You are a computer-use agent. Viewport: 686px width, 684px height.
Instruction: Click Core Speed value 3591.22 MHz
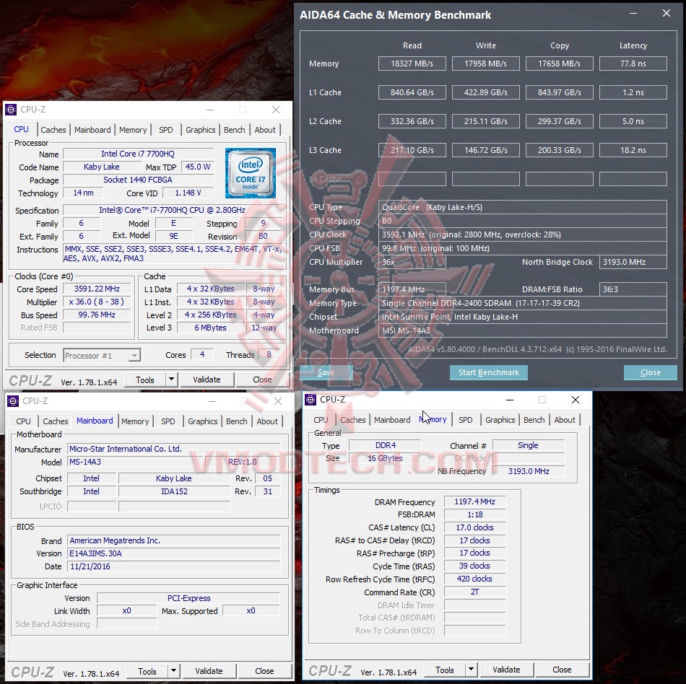point(97,289)
